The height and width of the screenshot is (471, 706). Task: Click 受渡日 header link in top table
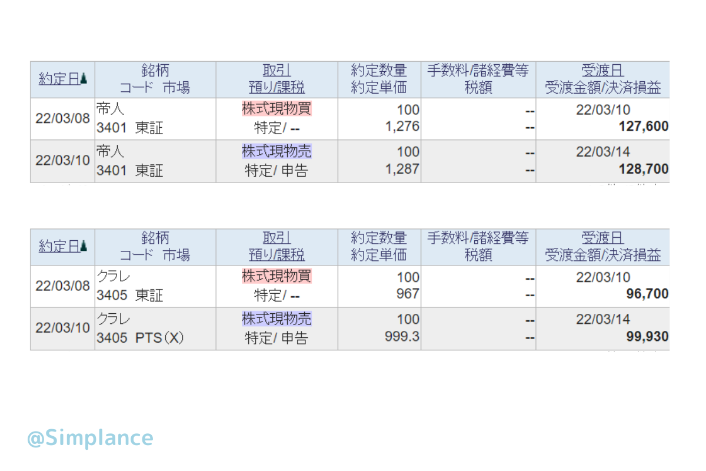click(x=602, y=71)
